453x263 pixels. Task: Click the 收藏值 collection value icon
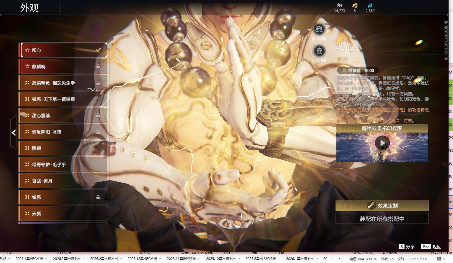point(344,71)
